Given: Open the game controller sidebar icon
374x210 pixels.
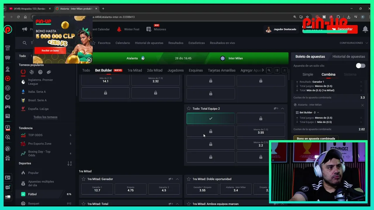Looking at the screenshot, I should click(x=8, y=107).
